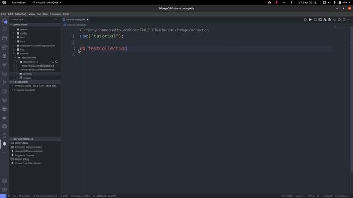
Task: Open the Run menu
Action: [45, 14]
